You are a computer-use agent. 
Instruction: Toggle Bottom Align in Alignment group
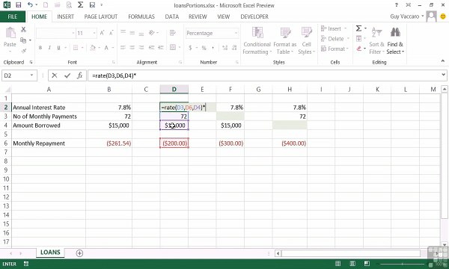coord(141,33)
